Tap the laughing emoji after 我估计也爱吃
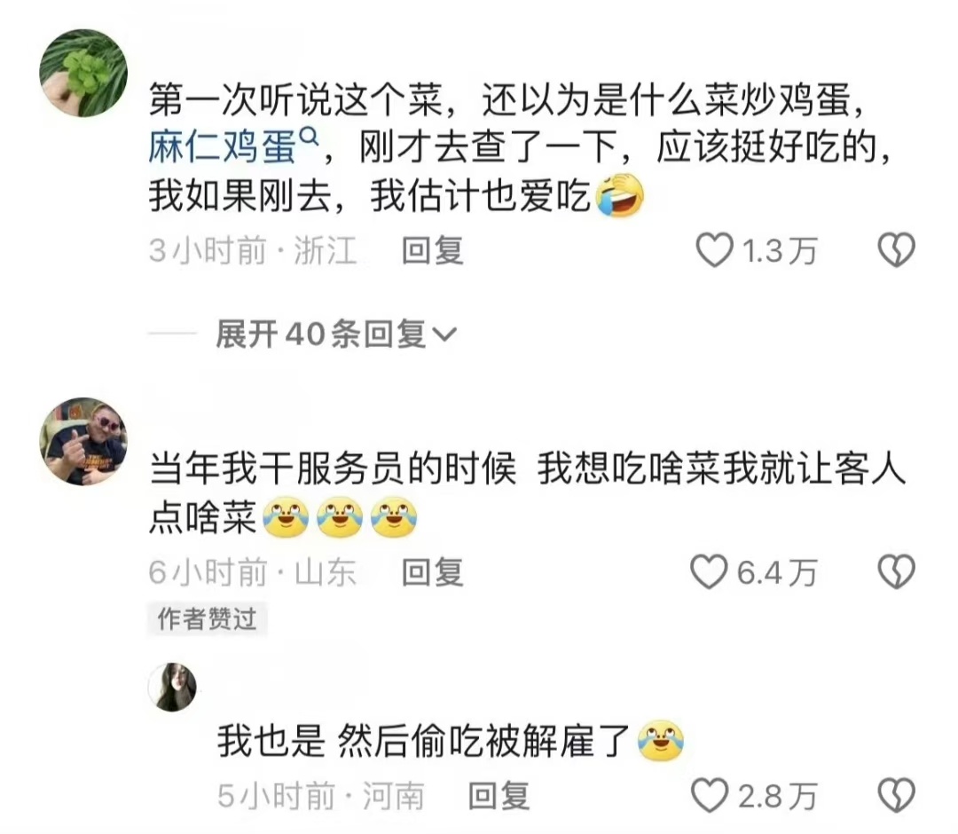958x834 pixels. pos(619,195)
